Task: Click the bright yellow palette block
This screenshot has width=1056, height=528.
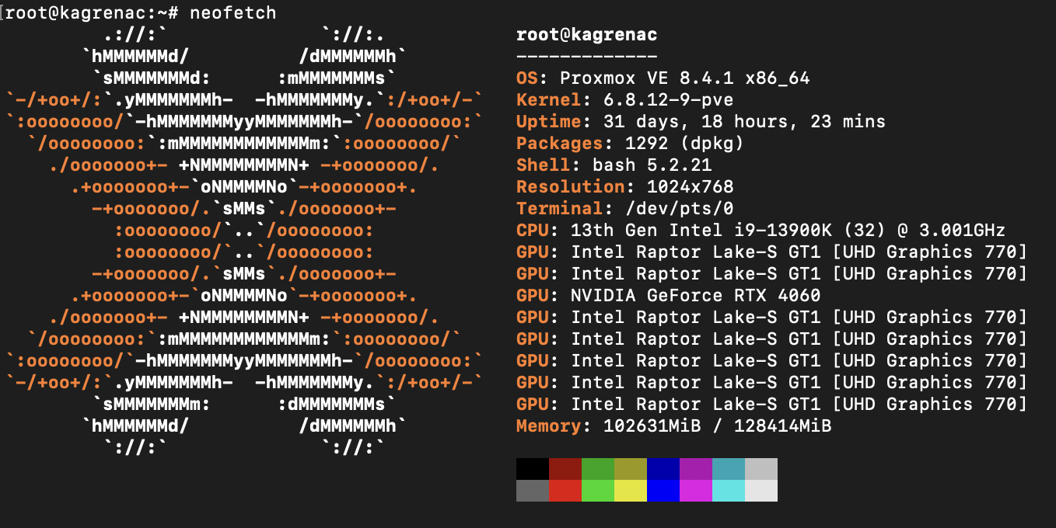Action: point(631,491)
